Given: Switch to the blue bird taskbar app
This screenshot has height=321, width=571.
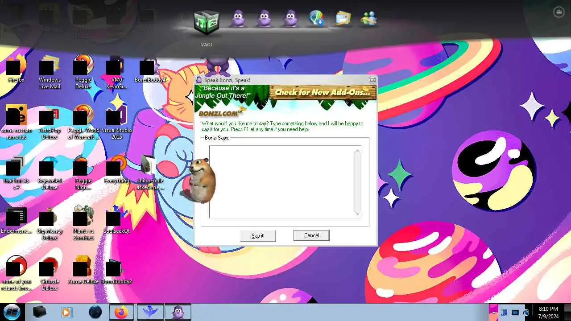Looking at the screenshot, I should [149, 312].
